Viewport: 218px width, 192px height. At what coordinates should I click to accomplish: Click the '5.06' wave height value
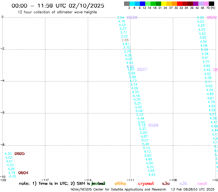tap(139, 111)
